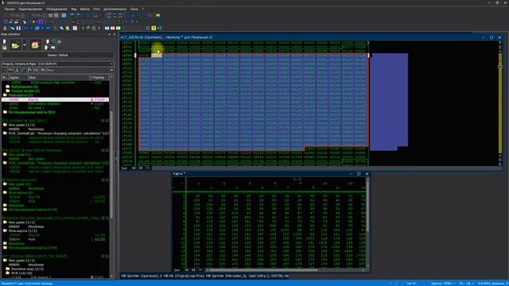Switch the Карта window to the 3d tab
The width and height of the screenshot is (509, 286).
193,269
